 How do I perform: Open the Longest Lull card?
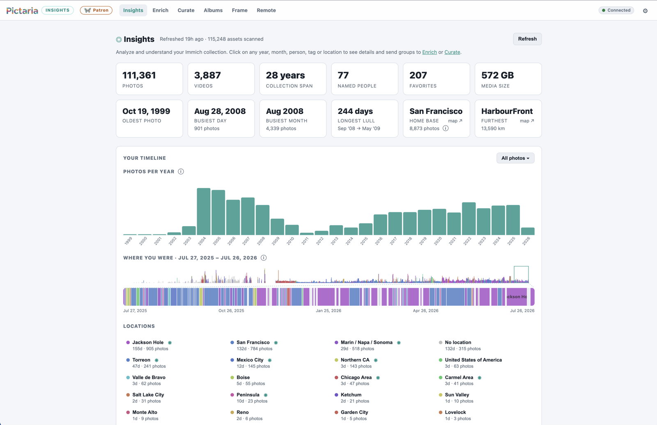[365, 118]
